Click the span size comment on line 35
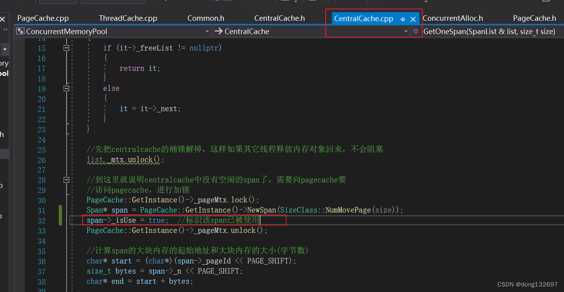Viewport: 564px width, 292px height. (x=198, y=251)
